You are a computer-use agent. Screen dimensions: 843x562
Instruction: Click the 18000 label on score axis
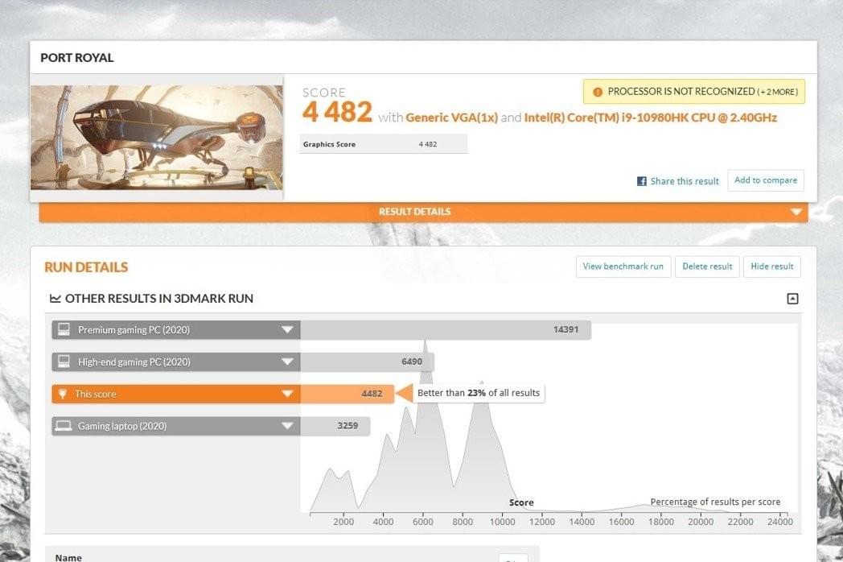(x=660, y=522)
